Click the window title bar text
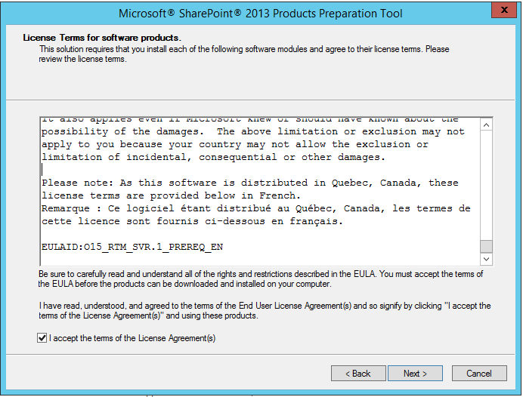The height and width of the screenshot is (397, 523). click(261, 13)
